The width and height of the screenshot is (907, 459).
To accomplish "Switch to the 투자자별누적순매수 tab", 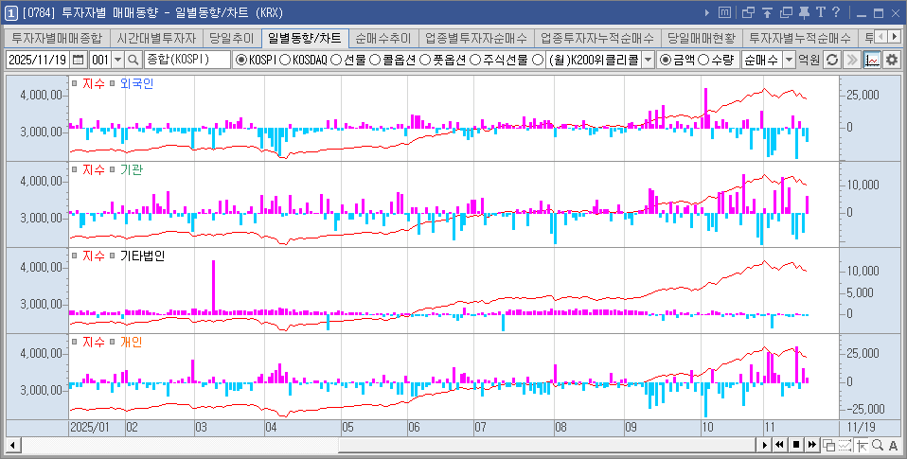I will [x=800, y=38].
